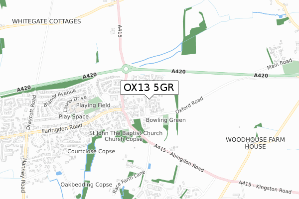
Task: Select the Courtclose Copse label
Action: pyautogui.click(x=91, y=151)
